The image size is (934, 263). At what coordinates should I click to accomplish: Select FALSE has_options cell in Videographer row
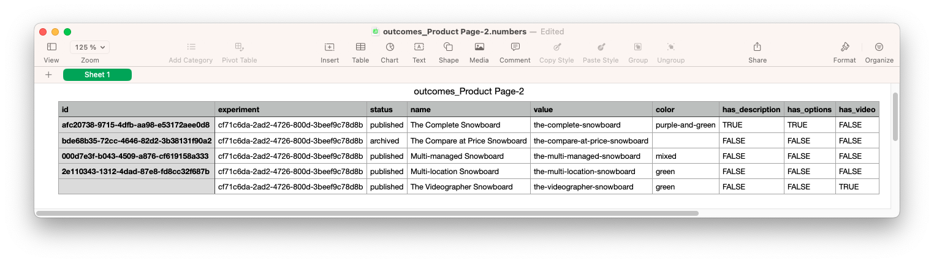tap(810, 186)
